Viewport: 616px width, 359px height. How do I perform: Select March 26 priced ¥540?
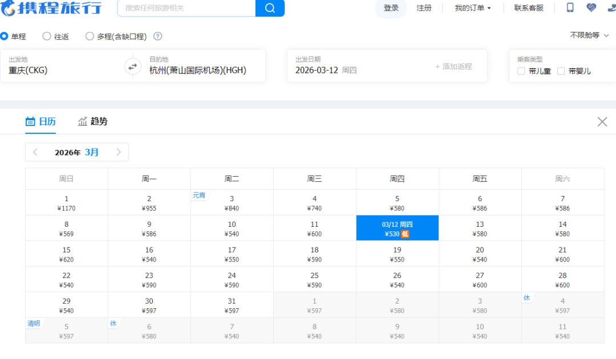click(x=397, y=279)
